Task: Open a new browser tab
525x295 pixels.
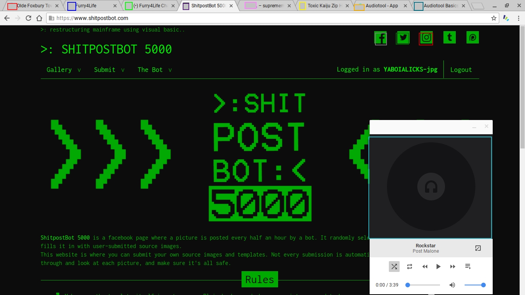Action: pyautogui.click(x=477, y=6)
